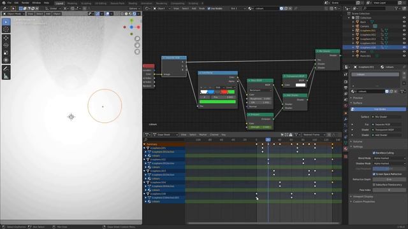Select the Annotate tool in viewport toolbar
This screenshot has width=408, height=229.
6,69
